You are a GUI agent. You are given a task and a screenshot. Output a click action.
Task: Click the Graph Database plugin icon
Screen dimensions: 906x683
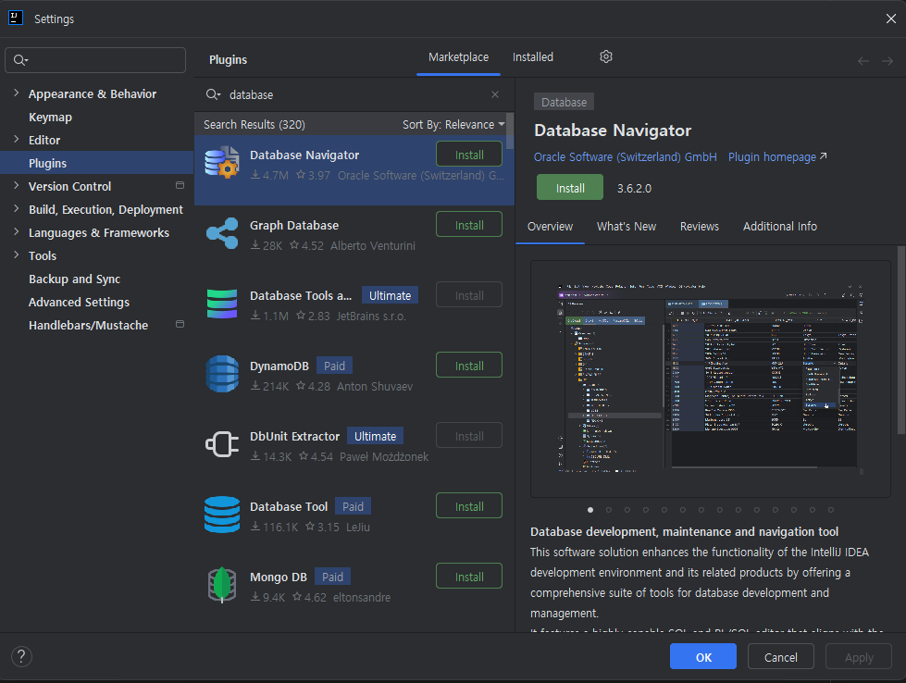point(222,233)
